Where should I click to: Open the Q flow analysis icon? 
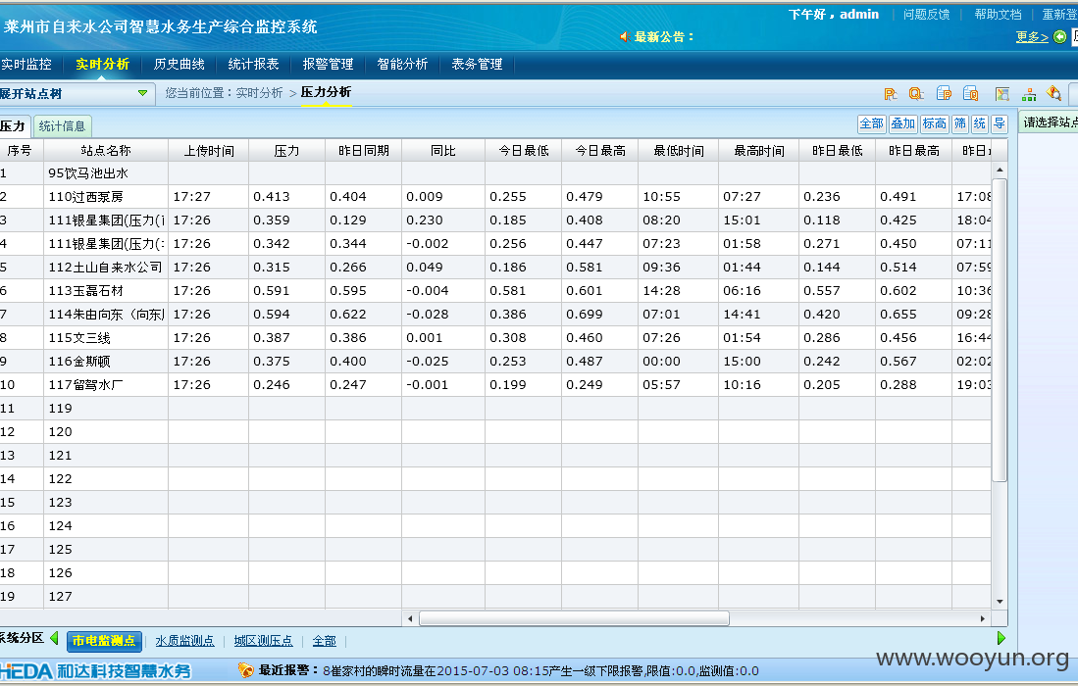(x=916, y=93)
